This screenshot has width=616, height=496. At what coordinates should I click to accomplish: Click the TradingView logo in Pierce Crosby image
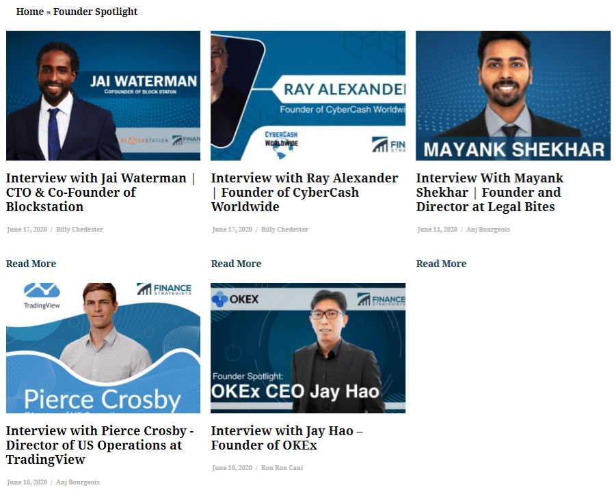42,296
